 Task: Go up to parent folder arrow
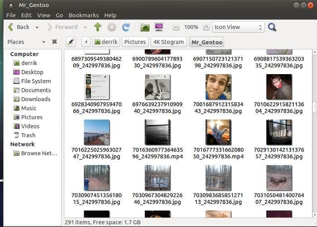(x=98, y=27)
